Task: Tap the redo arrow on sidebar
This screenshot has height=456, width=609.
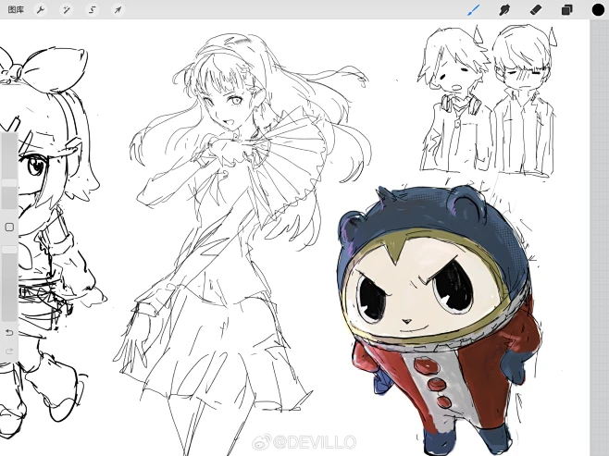Action: [x=9, y=351]
